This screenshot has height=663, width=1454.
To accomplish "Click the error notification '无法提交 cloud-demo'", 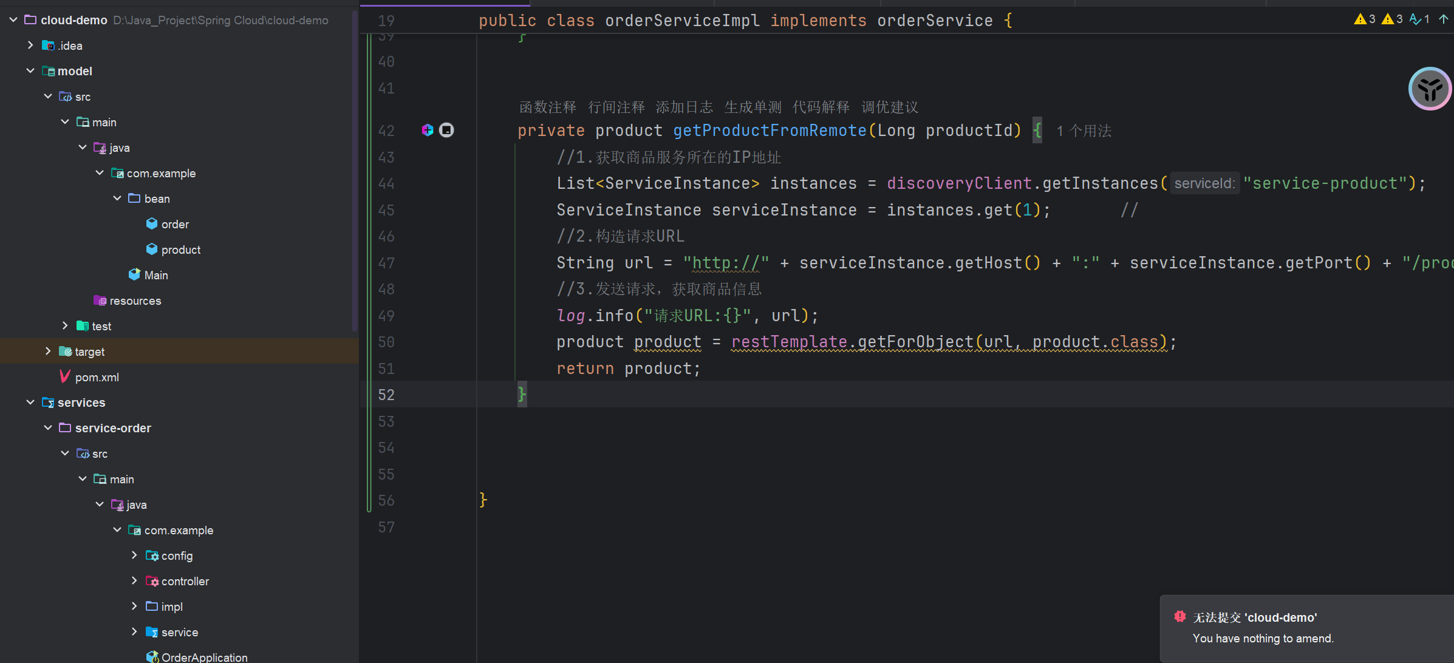I will click(x=1254, y=617).
